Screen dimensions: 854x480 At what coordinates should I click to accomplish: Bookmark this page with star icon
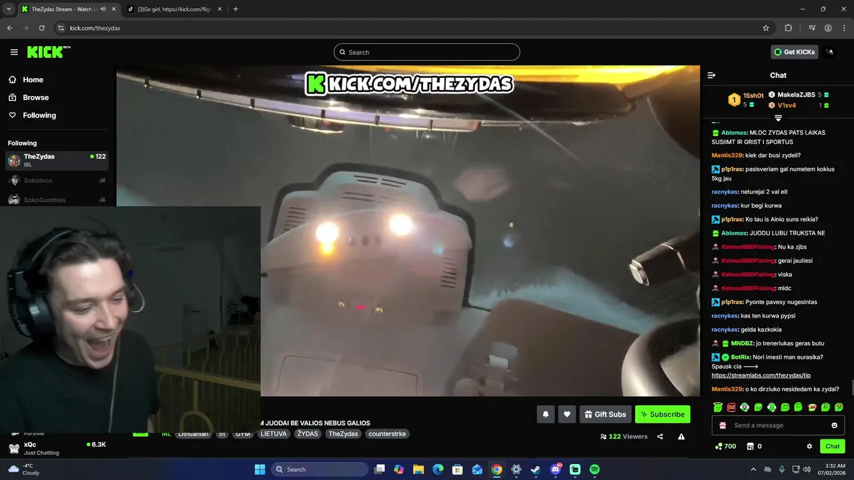tap(766, 28)
